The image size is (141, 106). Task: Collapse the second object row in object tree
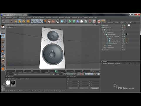coord(102,28)
